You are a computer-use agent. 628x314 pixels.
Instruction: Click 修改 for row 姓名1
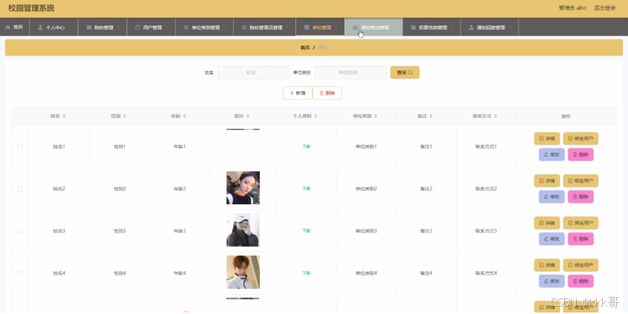click(x=551, y=154)
